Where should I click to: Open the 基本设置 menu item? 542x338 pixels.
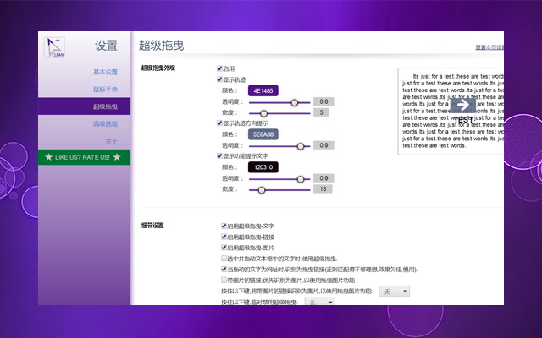pos(106,72)
